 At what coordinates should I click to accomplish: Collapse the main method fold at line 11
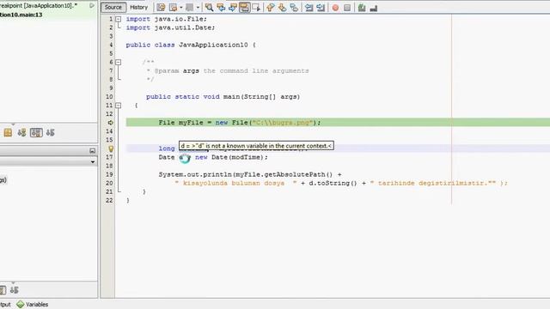click(x=119, y=105)
